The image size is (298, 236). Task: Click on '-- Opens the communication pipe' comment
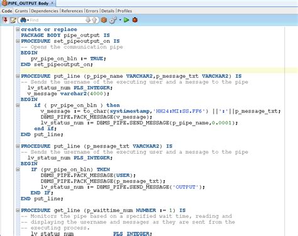[72, 47]
